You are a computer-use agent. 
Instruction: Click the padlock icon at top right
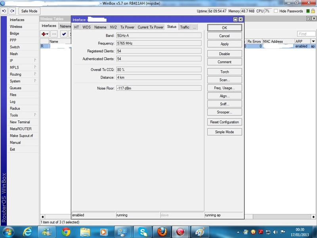[313, 11]
